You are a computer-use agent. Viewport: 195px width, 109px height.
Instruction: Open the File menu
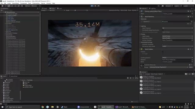pyautogui.click(x=2, y=3)
